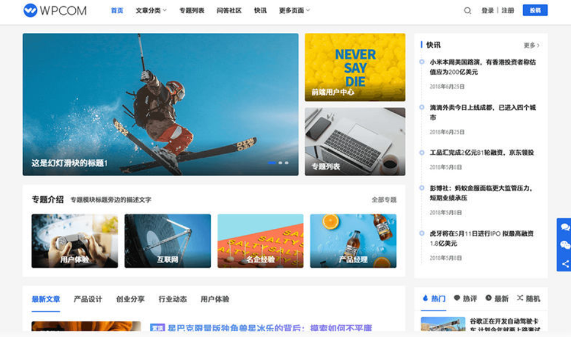Image resolution: width=571 pixels, height=337 pixels.
Task: Open NEVER SAY DIE 前端用户中心 card
Action: point(355,68)
